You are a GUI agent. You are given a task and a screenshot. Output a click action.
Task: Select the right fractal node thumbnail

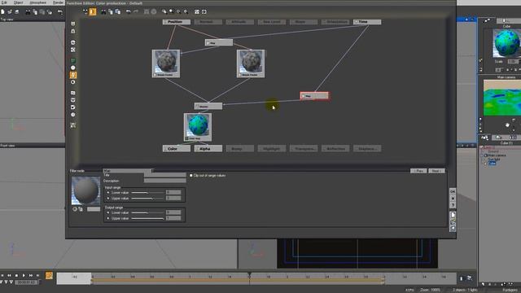click(251, 63)
